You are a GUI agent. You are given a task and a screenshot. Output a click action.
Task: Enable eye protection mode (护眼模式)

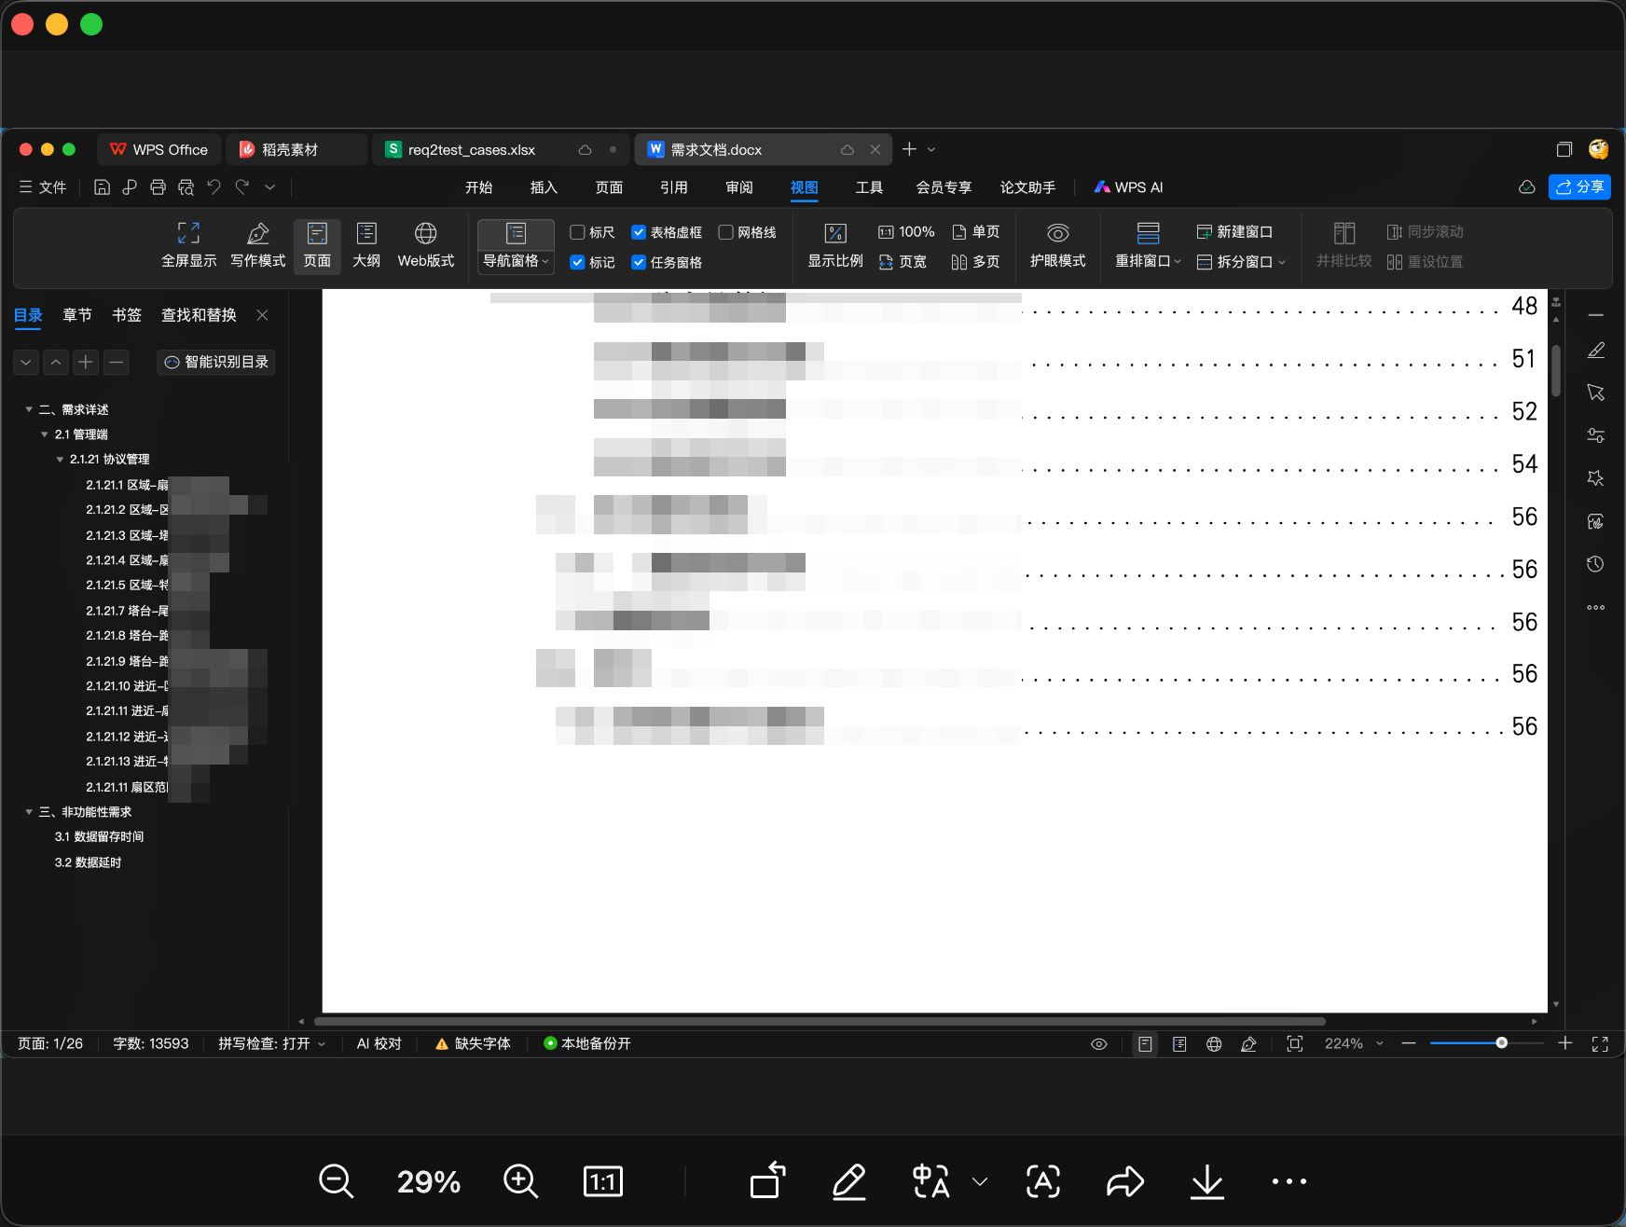coord(1057,246)
